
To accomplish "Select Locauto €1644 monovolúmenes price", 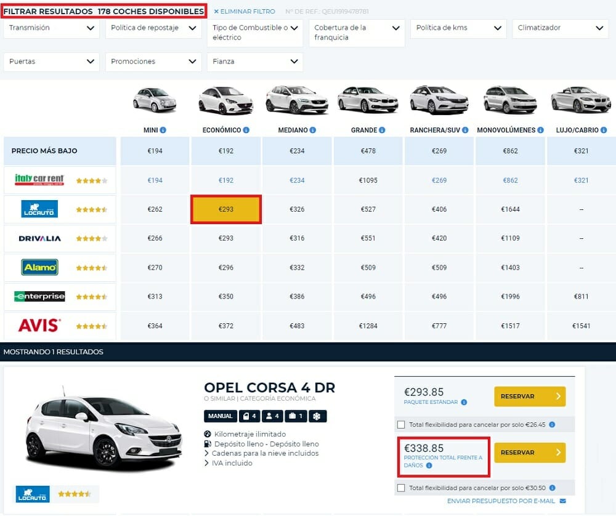I will coord(510,209).
